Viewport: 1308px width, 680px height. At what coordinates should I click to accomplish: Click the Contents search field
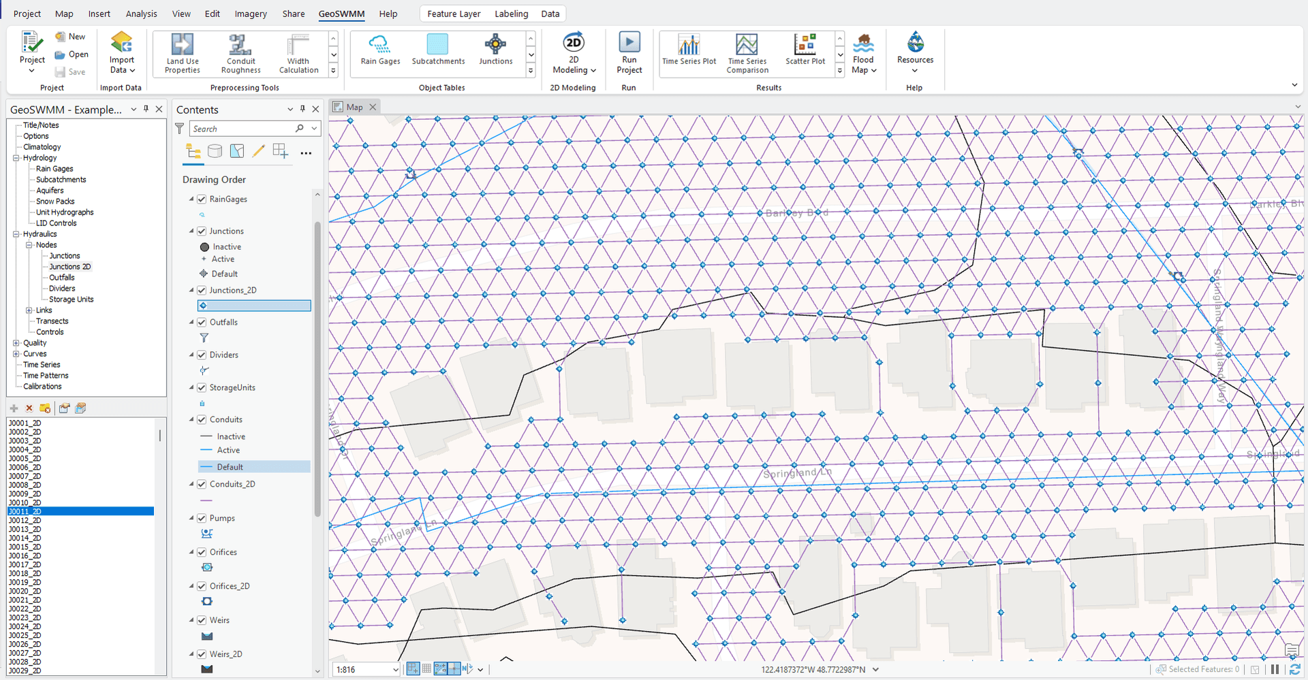coord(242,129)
